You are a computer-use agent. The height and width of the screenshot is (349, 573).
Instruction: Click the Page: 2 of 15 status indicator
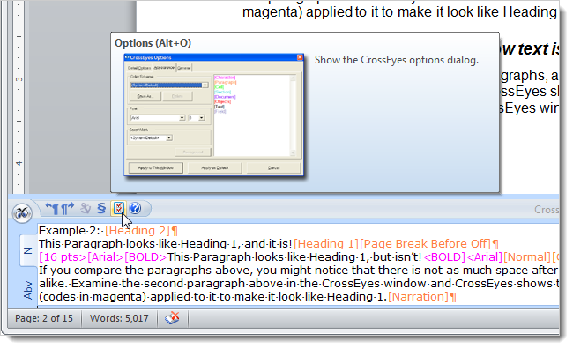click(44, 318)
